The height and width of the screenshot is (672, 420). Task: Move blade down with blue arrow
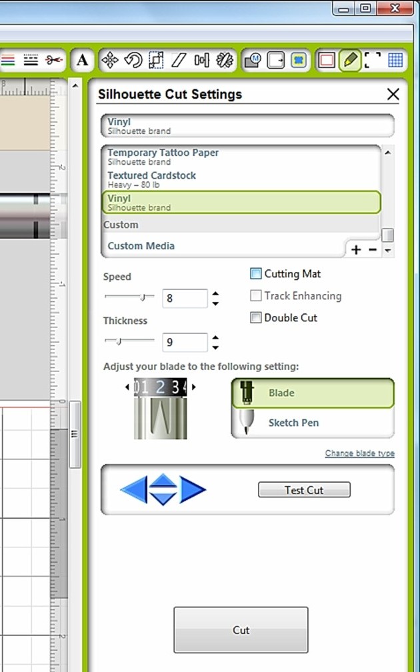[x=163, y=498]
